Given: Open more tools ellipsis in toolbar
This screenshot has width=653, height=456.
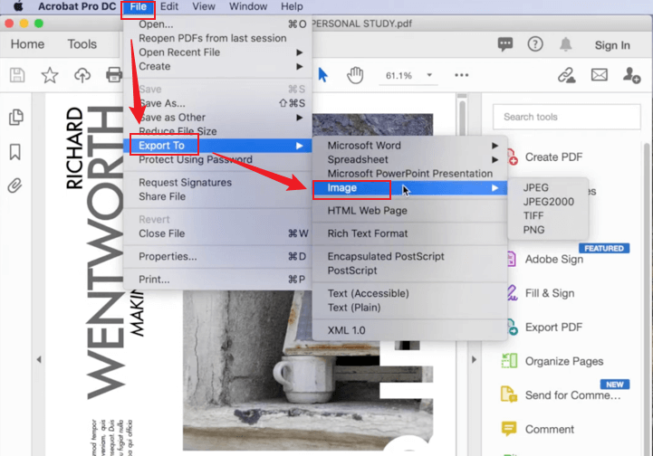Looking at the screenshot, I should pos(461,75).
